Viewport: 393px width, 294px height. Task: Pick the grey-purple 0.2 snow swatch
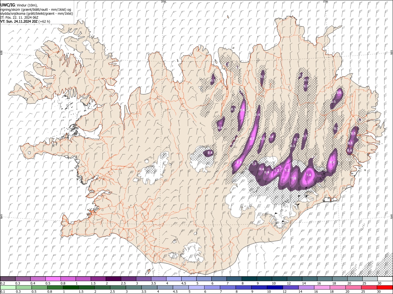pyautogui.click(x=8, y=279)
